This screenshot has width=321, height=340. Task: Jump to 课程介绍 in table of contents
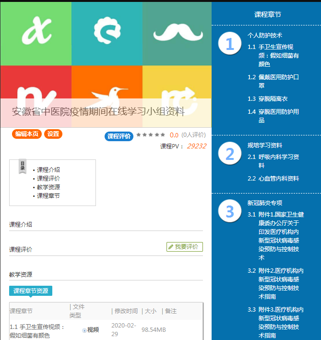pyautogui.click(x=48, y=170)
